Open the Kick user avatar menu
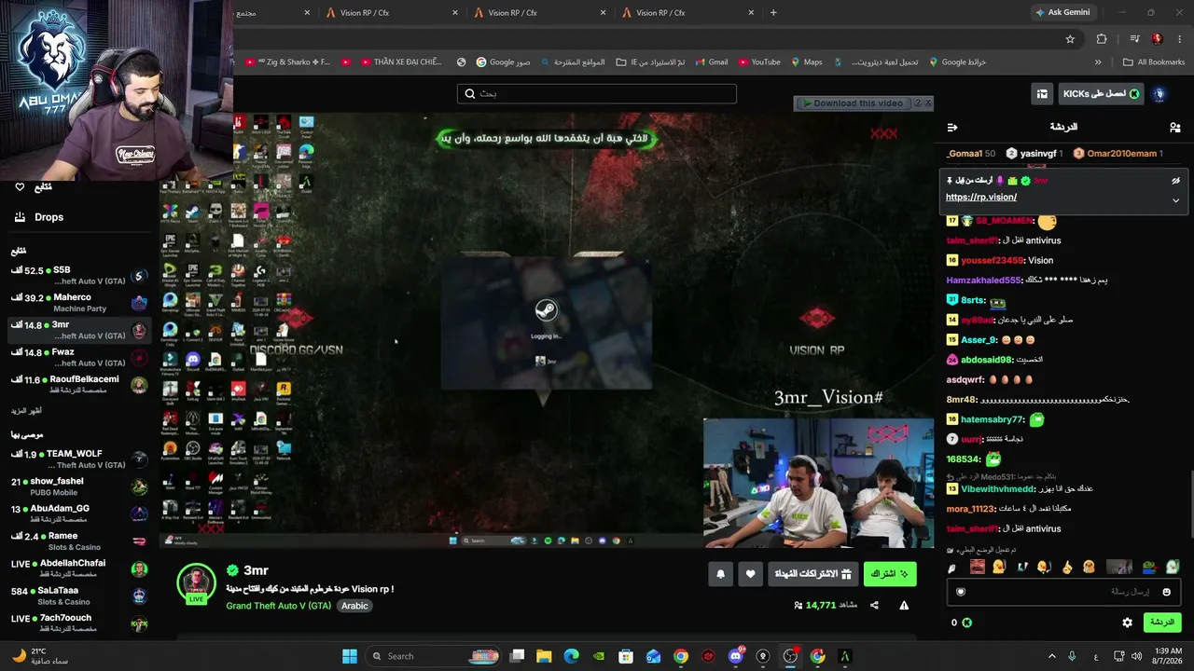This screenshot has width=1194, height=671. coord(1159,94)
